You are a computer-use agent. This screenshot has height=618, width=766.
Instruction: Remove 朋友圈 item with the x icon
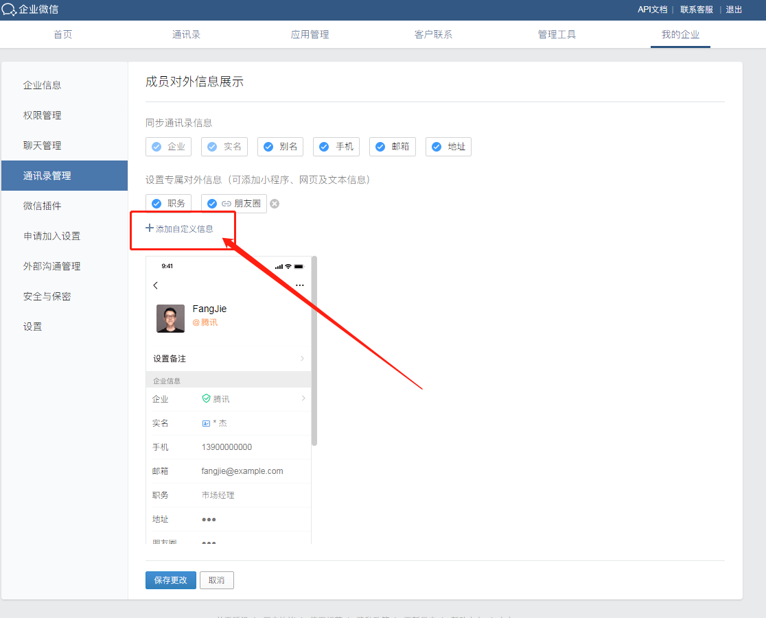[x=275, y=204]
